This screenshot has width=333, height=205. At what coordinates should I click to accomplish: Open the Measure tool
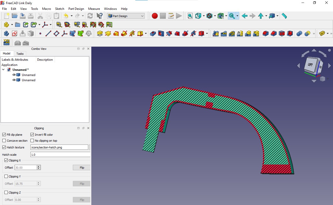tap(284, 16)
